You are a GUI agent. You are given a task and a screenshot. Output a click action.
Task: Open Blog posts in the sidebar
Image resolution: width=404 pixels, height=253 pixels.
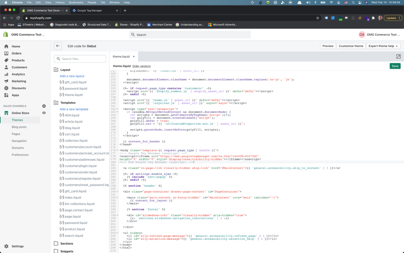(x=19, y=127)
